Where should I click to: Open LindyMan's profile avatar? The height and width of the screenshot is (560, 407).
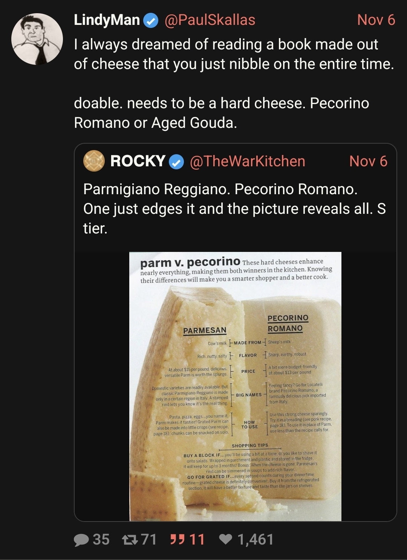point(37,39)
